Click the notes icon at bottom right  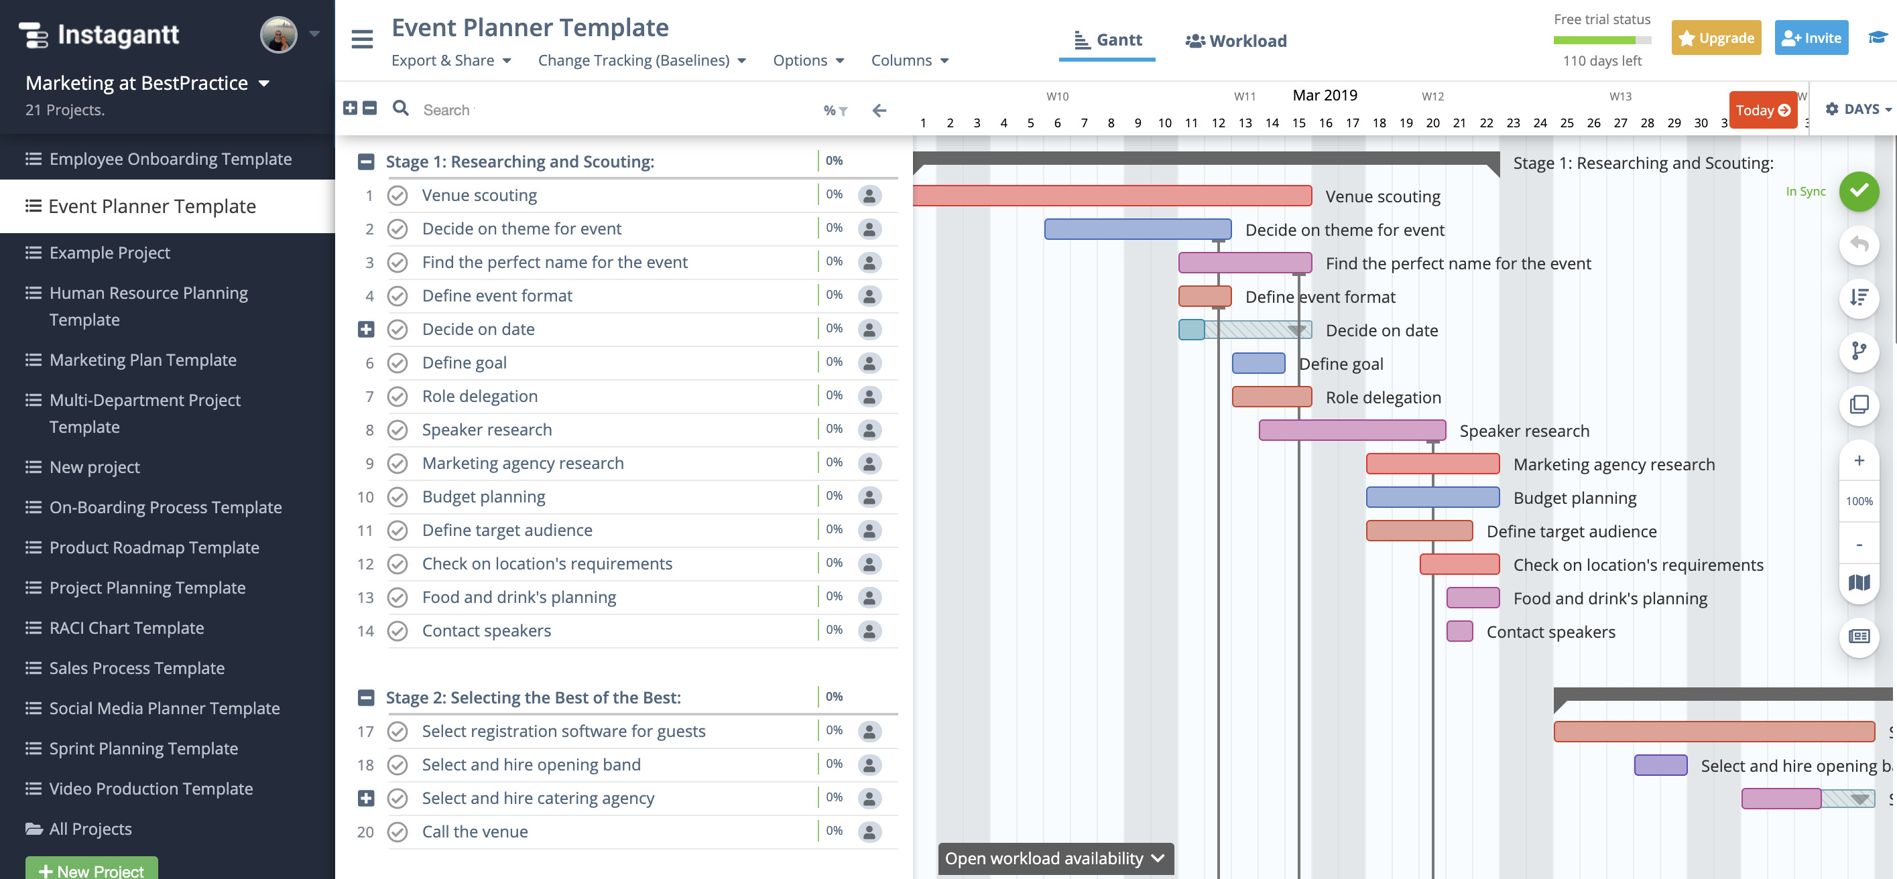click(x=1859, y=636)
